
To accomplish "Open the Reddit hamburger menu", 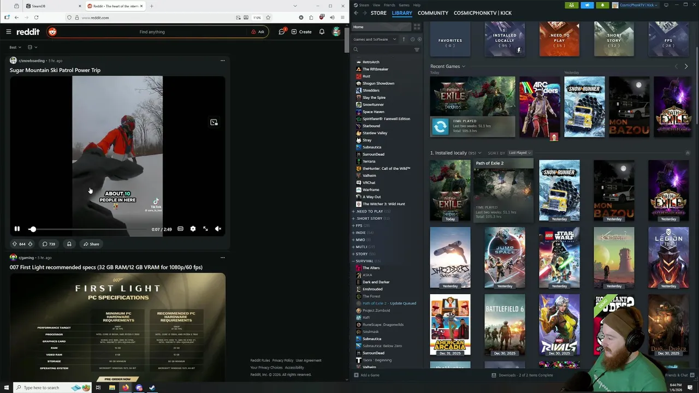I will coord(9,32).
